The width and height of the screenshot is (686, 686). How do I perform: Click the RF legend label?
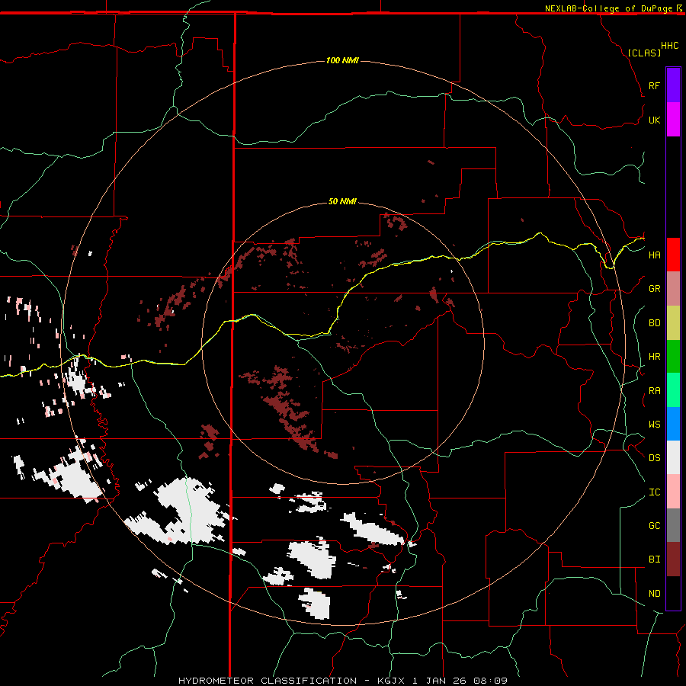654,85
